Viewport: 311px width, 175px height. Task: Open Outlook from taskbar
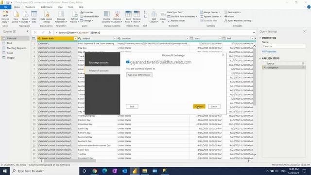(x=124, y=171)
